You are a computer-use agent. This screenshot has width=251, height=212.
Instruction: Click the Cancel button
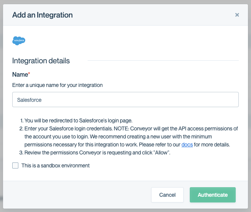pos(167,195)
